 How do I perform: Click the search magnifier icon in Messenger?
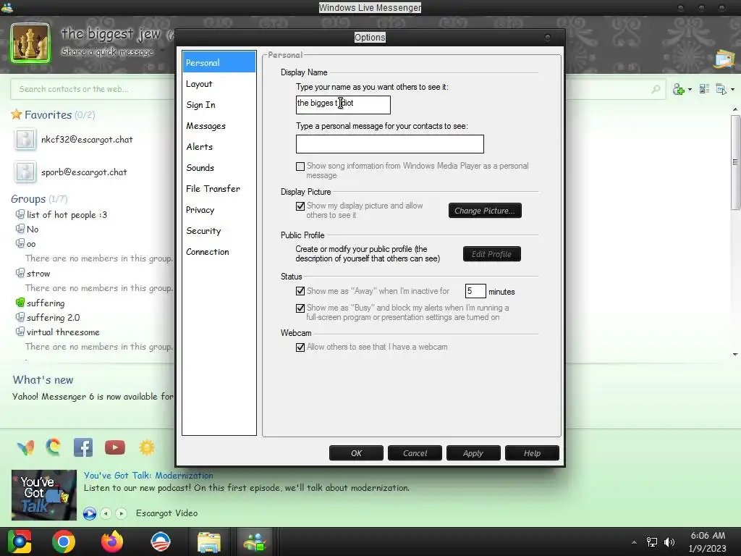[656, 89]
